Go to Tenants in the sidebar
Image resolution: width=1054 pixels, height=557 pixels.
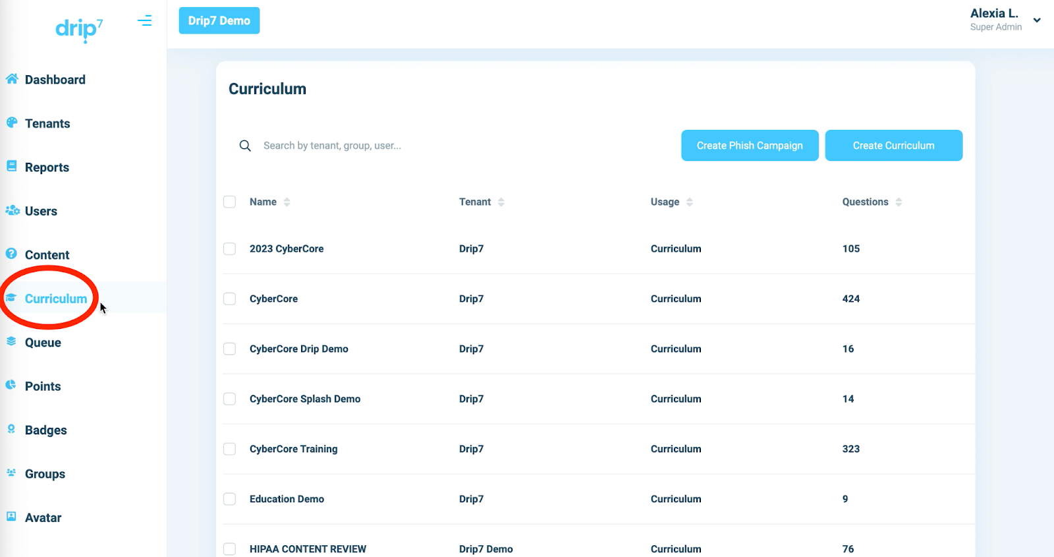pos(47,123)
